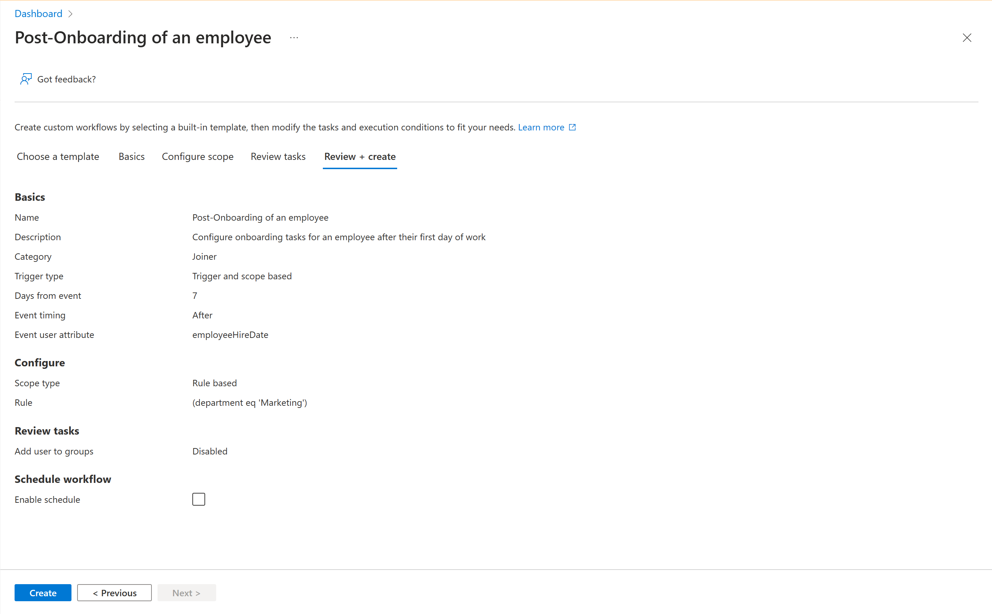Click the Got feedback? speech bubble icon
Screen dimensions: 992x614
click(x=26, y=79)
